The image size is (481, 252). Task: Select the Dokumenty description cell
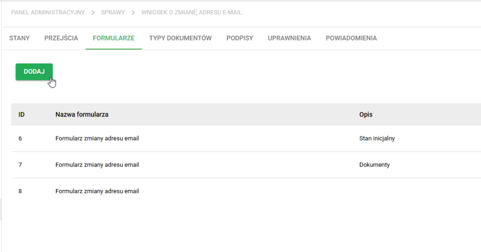pyautogui.click(x=374, y=165)
